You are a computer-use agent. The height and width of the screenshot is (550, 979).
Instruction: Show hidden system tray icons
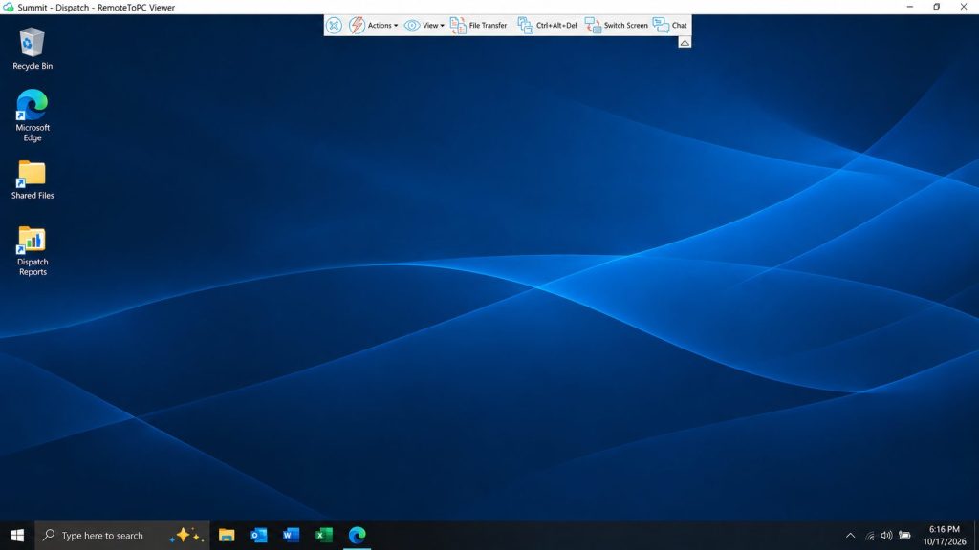pyautogui.click(x=850, y=535)
